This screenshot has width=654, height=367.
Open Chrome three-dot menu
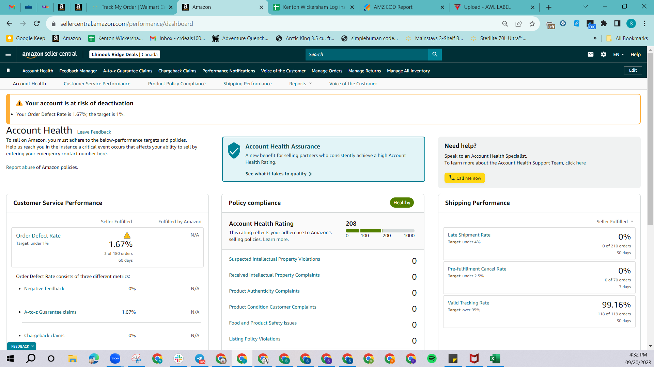click(644, 23)
